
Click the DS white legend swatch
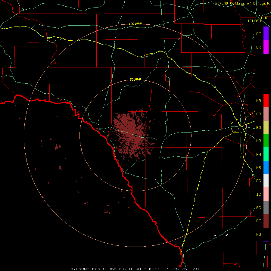tap(266, 181)
